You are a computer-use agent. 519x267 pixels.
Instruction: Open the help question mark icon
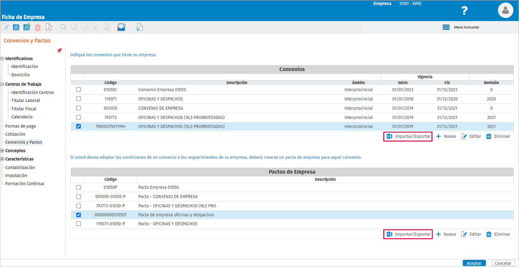click(x=464, y=10)
